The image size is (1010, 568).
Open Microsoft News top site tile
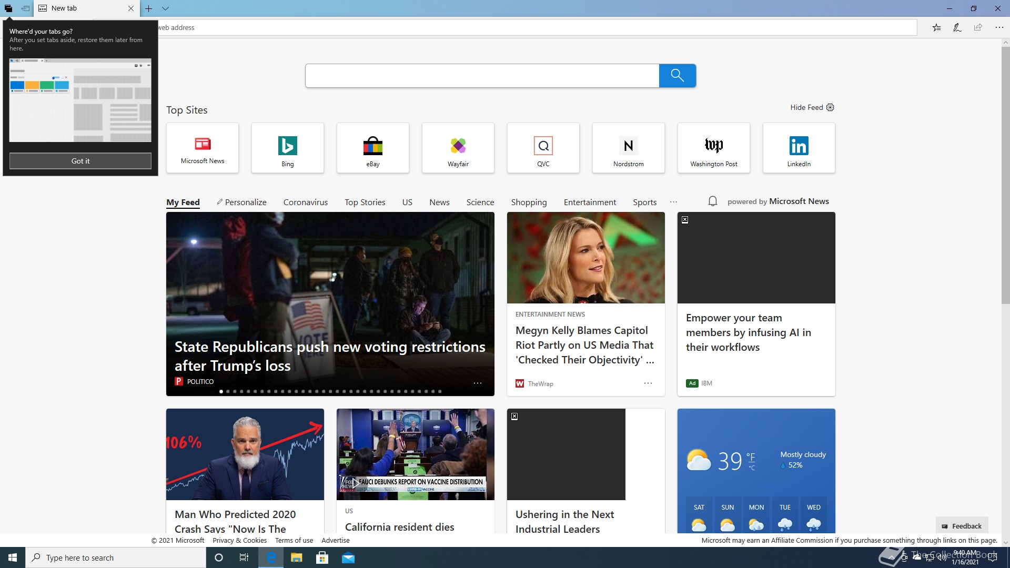point(203,148)
